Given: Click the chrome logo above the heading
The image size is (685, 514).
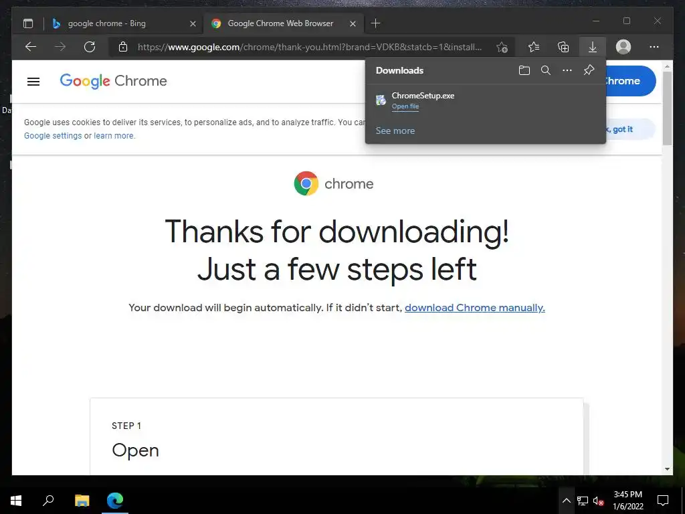Looking at the screenshot, I should click(x=334, y=183).
